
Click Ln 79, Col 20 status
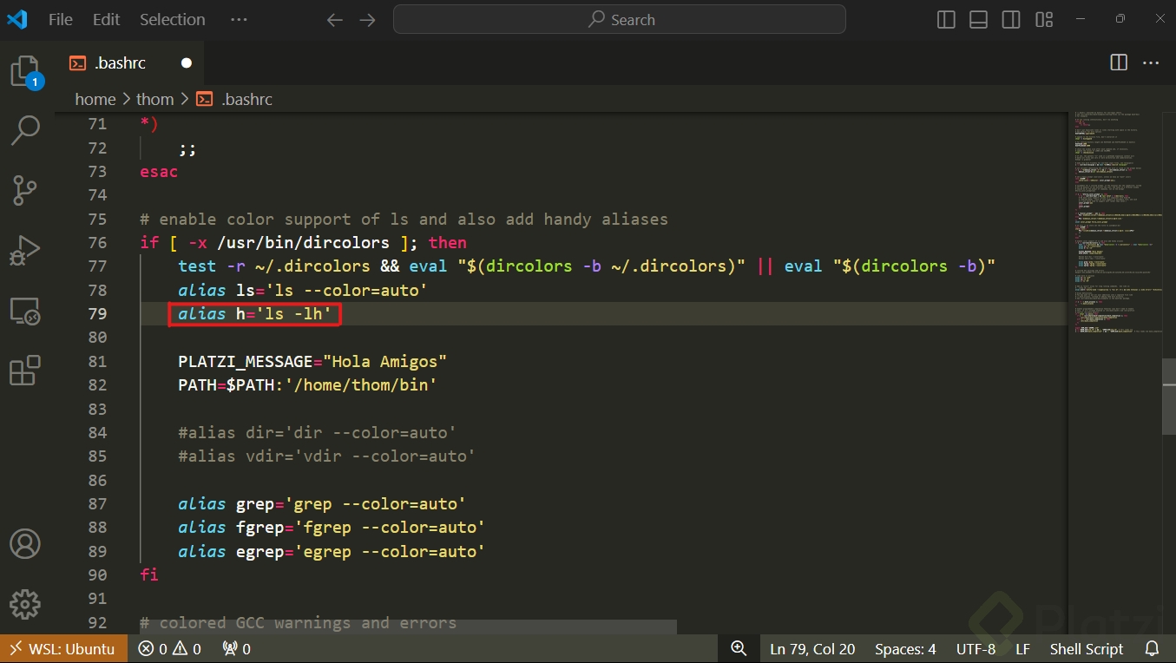812,648
